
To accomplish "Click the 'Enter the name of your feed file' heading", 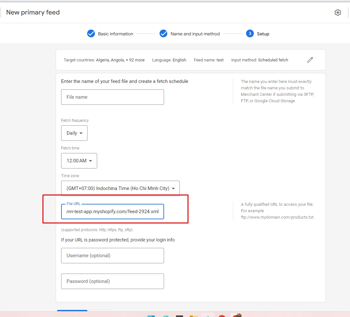I will pos(124,81).
